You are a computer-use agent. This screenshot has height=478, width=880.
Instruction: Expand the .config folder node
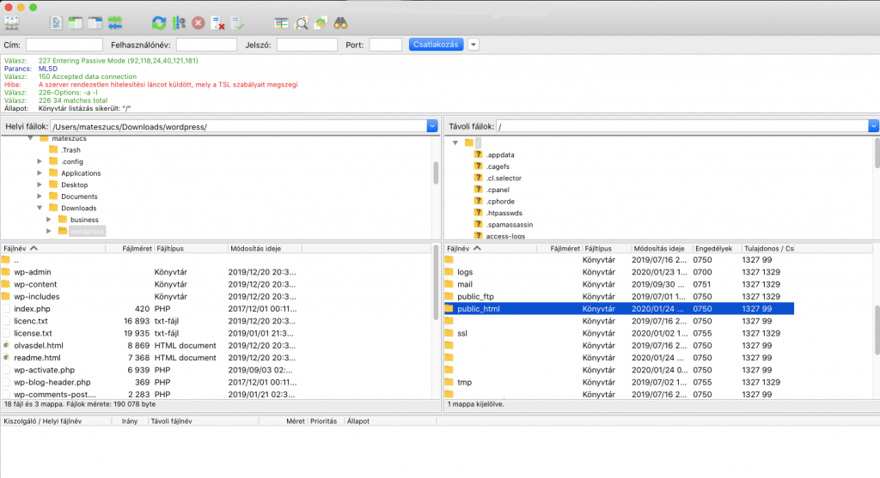click(40, 161)
